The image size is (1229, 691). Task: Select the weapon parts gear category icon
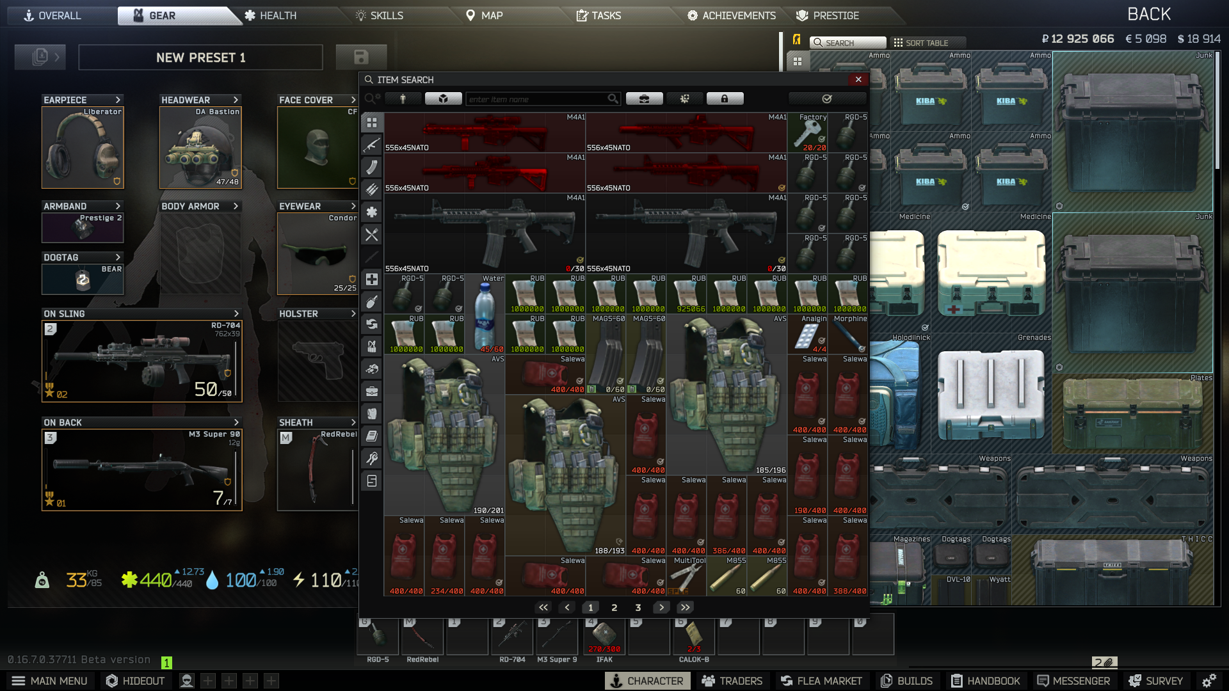(371, 212)
